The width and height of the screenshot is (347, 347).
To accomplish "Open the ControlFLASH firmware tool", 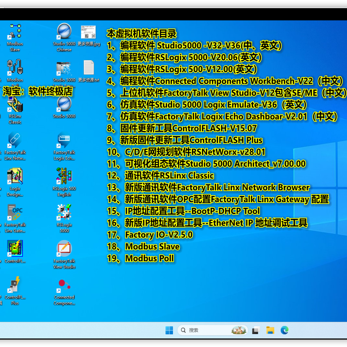I will click(14, 248).
